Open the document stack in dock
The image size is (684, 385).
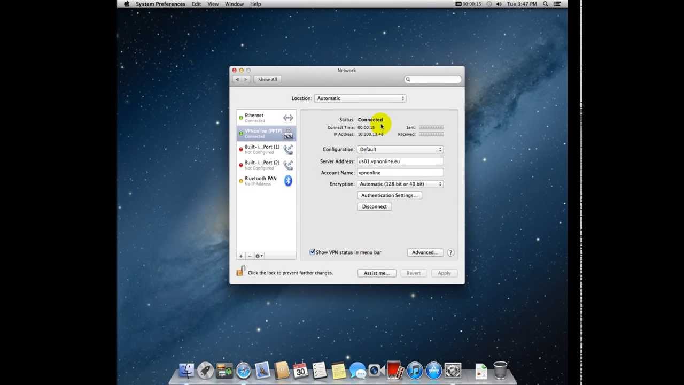coord(481,370)
